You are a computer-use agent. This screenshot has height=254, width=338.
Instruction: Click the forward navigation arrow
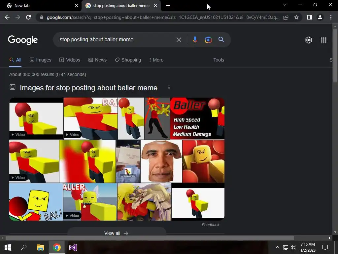18,17
